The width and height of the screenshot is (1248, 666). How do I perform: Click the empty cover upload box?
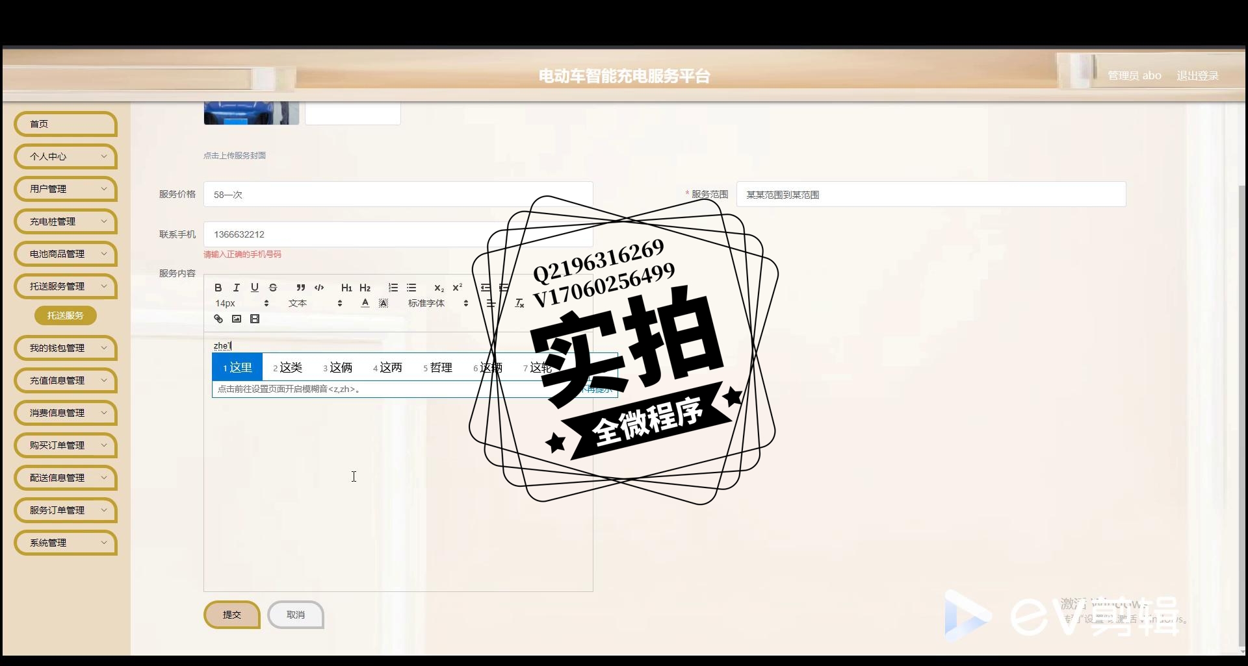tap(353, 113)
